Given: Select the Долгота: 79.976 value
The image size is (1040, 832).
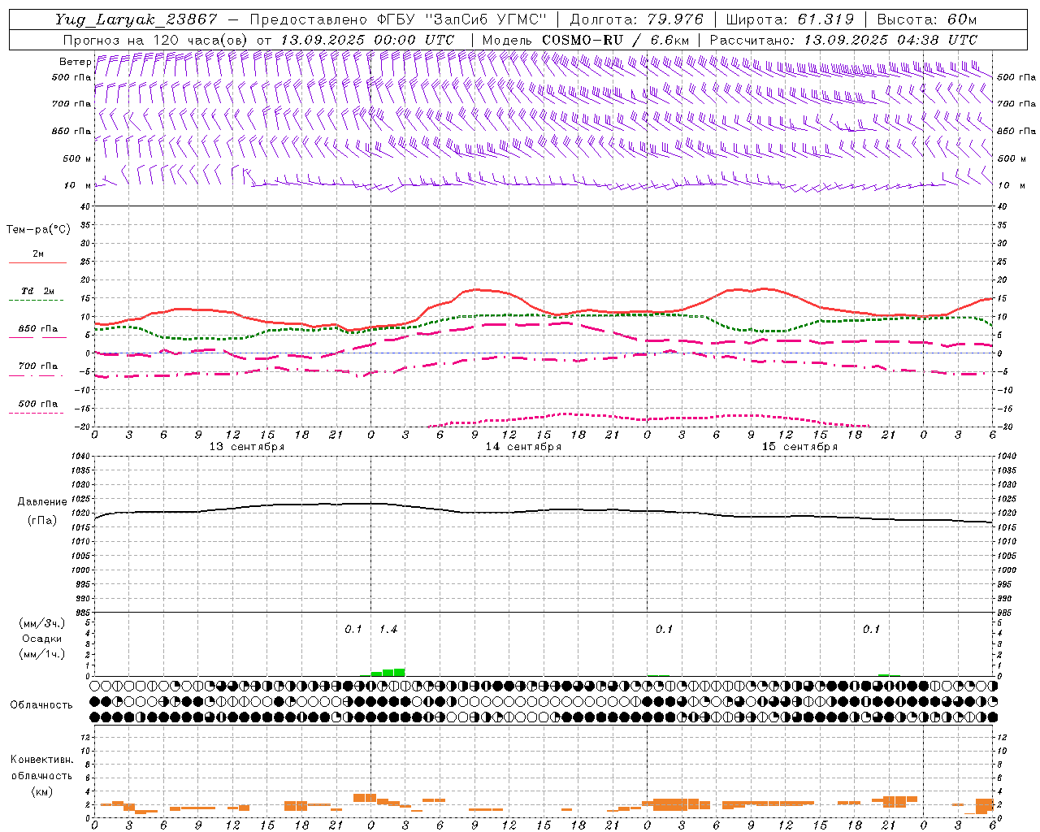Looking at the screenshot, I should click(x=637, y=19).
